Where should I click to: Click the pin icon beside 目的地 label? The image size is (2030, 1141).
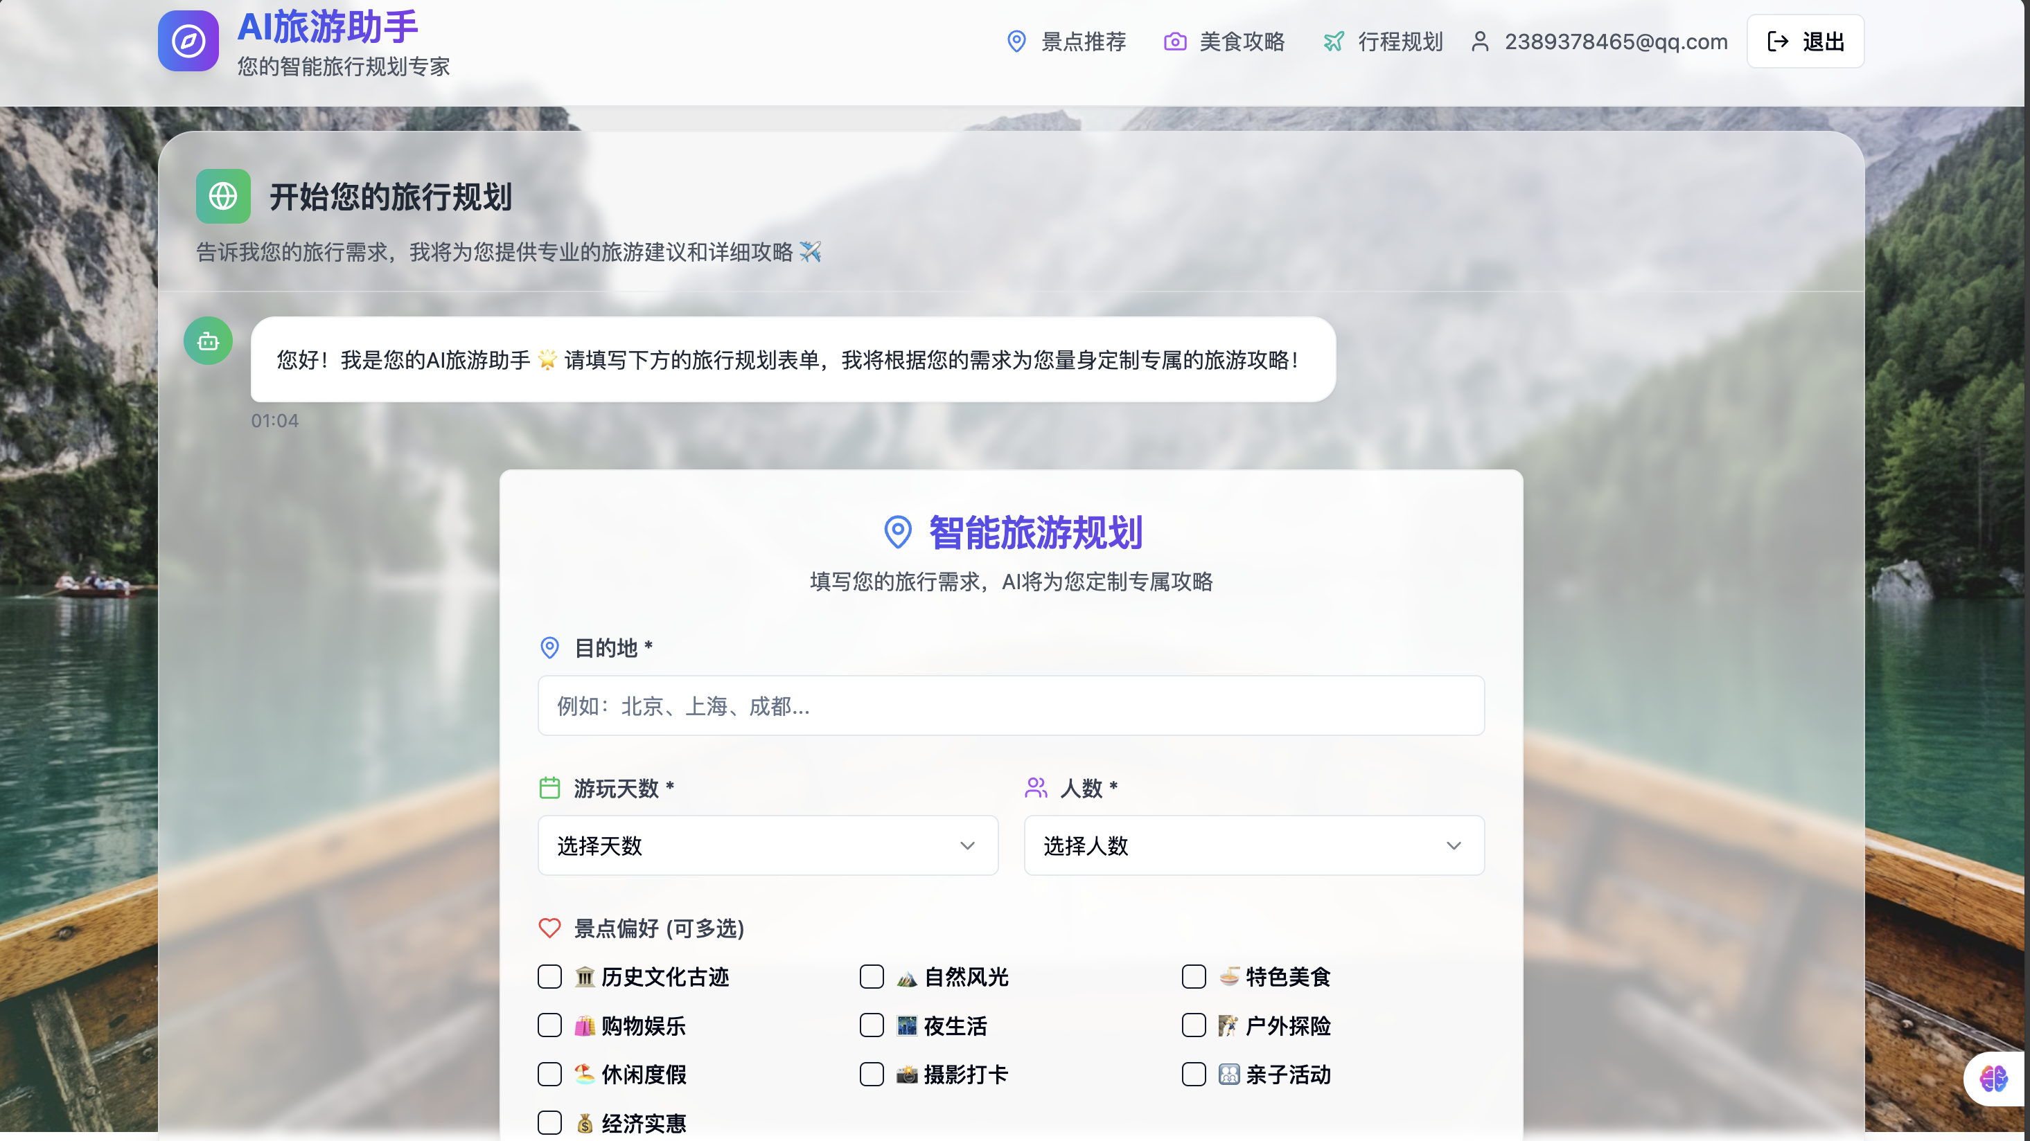click(549, 647)
